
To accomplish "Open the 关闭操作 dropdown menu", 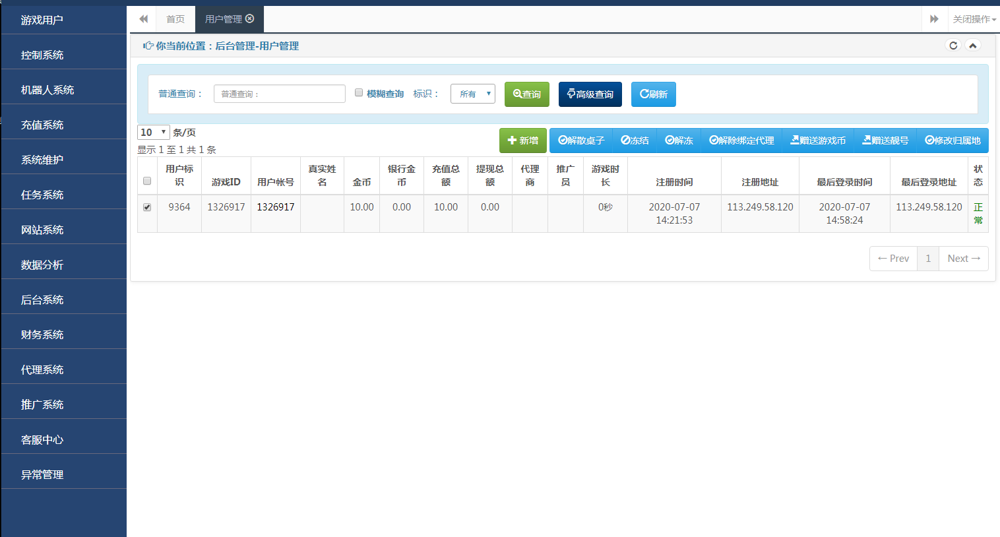I will click(974, 19).
